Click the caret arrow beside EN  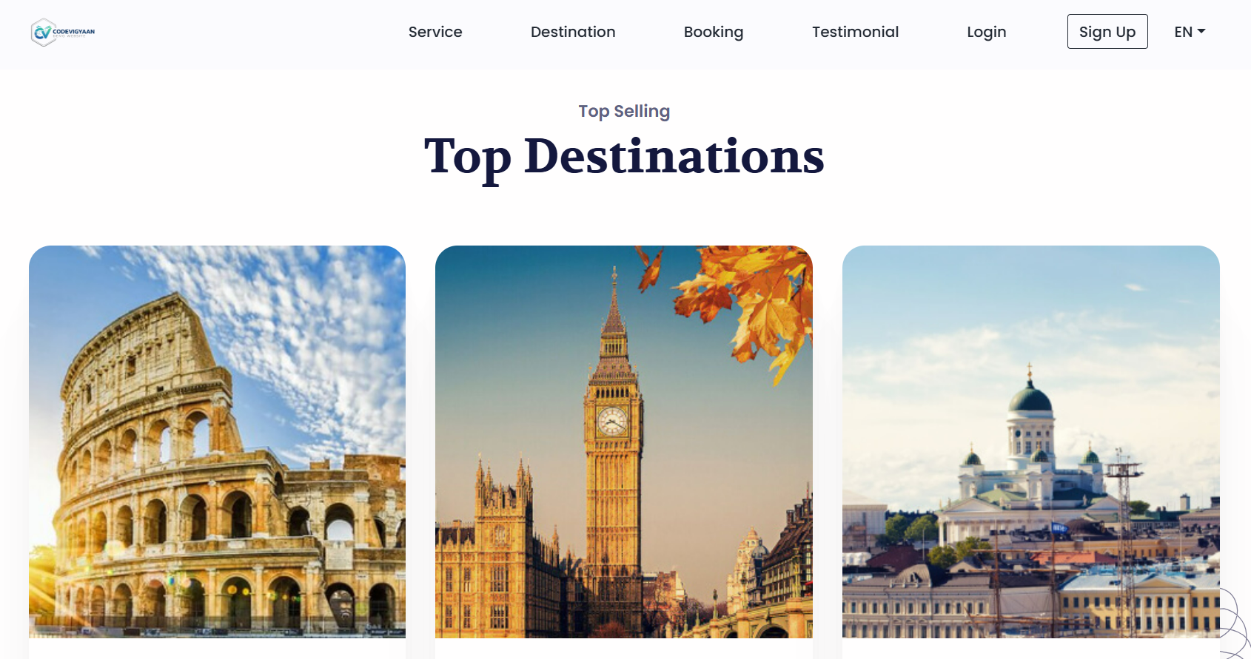tap(1201, 31)
